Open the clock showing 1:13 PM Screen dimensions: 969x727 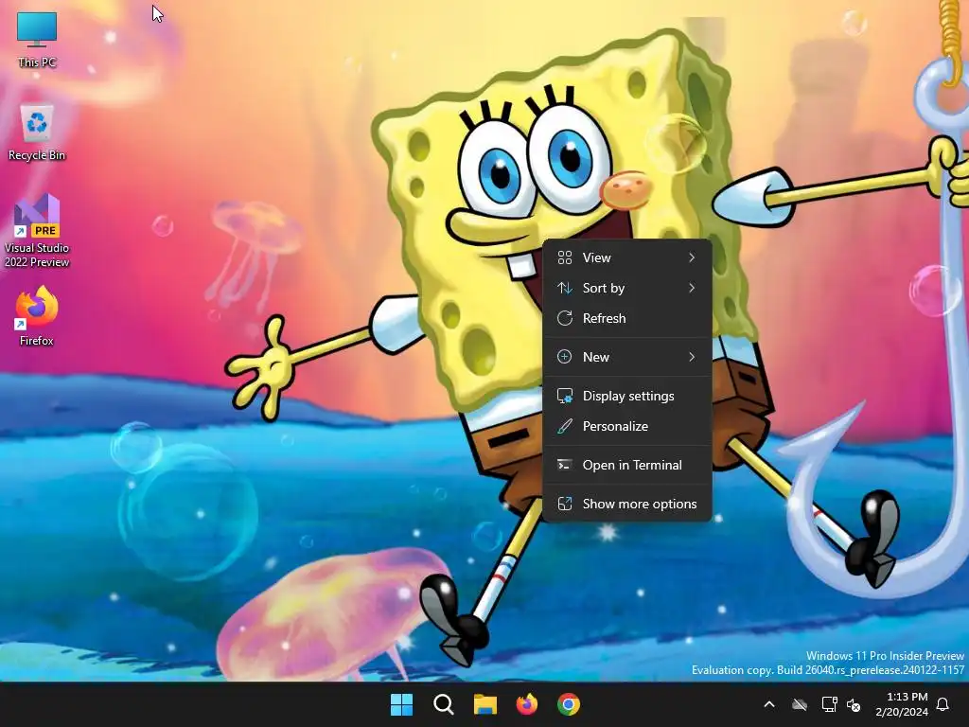907,697
